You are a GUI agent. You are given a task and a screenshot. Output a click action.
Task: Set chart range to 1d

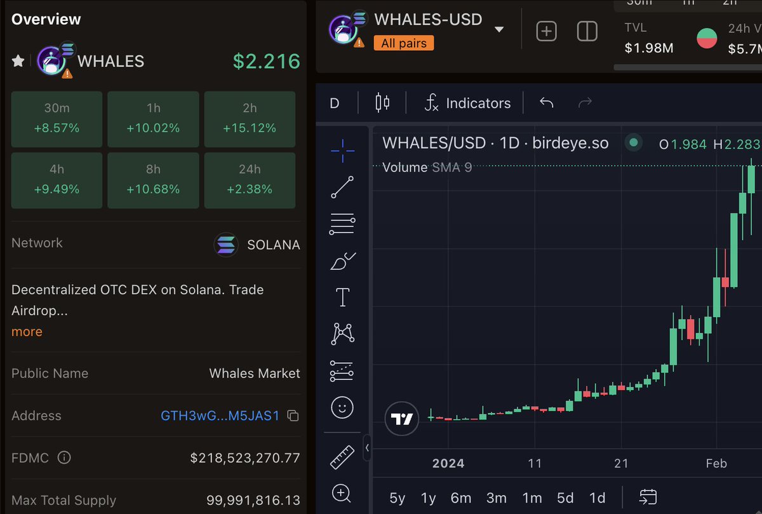(597, 497)
